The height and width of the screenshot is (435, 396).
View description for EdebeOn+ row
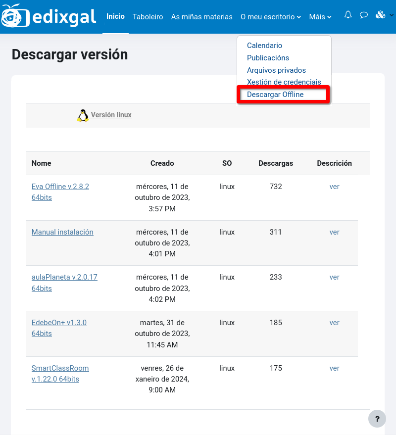click(x=334, y=323)
